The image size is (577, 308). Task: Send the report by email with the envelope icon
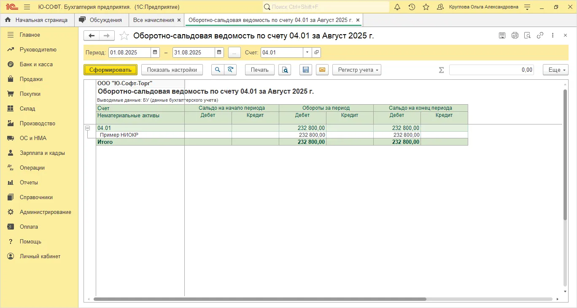tap(322, 70)
